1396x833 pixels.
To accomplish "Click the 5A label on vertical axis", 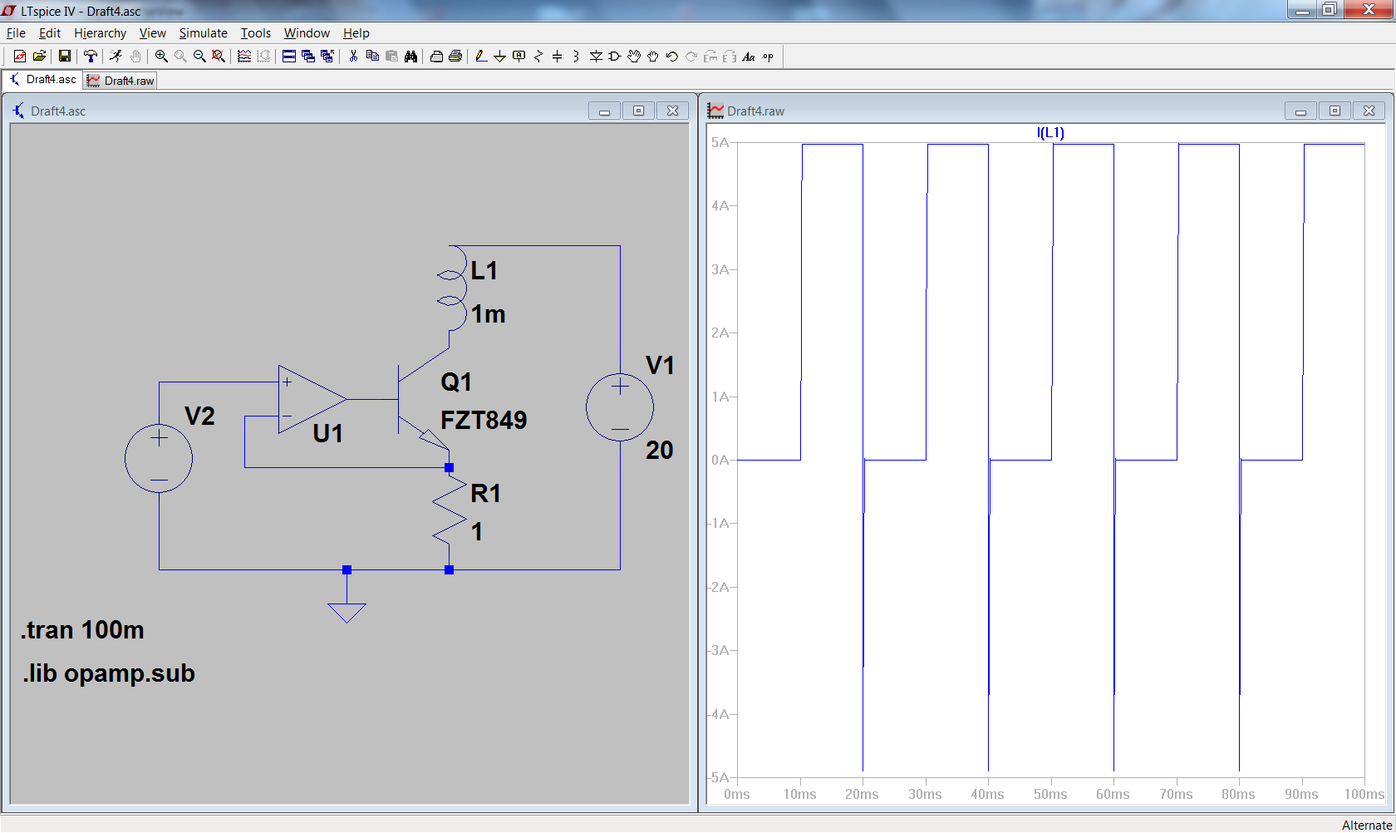I will (x=720, y=142).
